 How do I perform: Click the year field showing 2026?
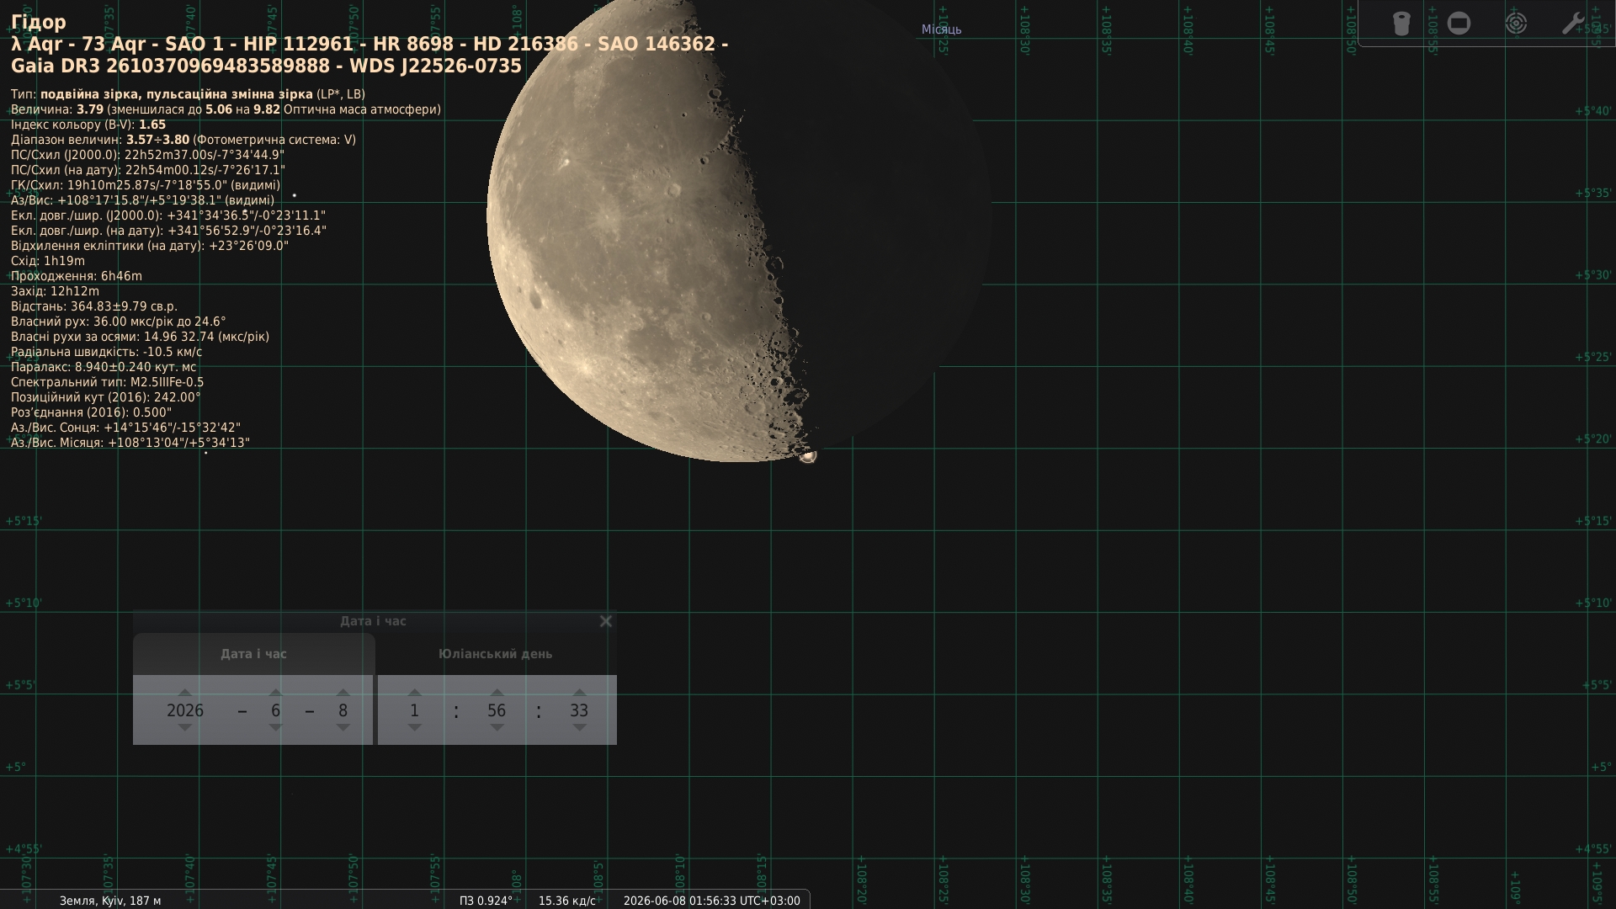pyautogui.click(x=185, y=710)
